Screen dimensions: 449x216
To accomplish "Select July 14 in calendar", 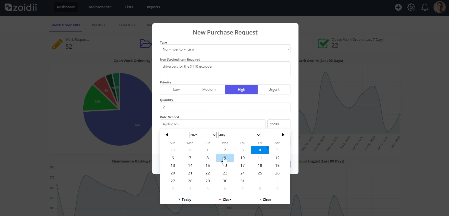I will pos(190,165).
